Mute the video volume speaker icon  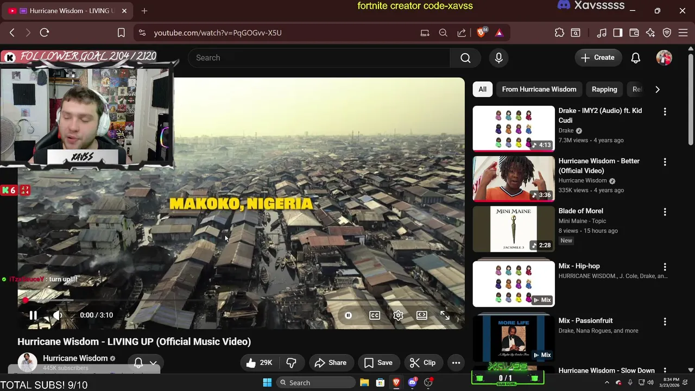click(58, 315)
